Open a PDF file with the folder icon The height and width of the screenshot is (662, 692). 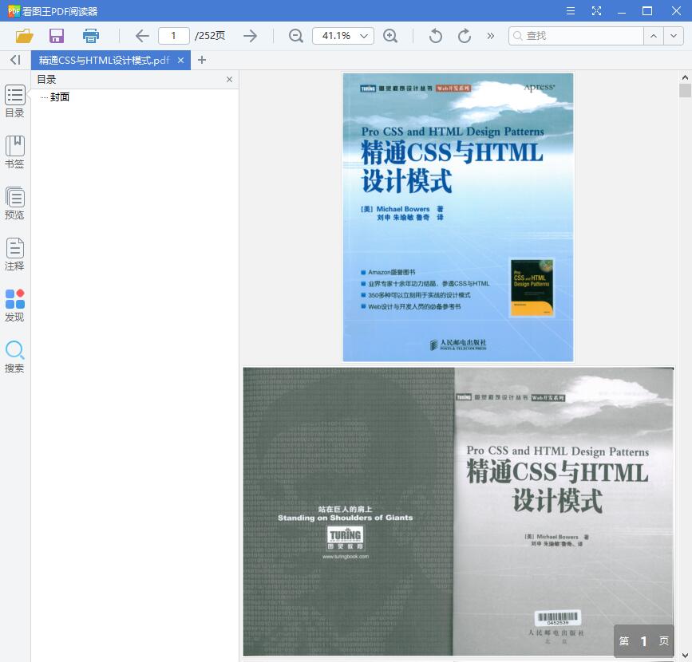pos(24,36)
